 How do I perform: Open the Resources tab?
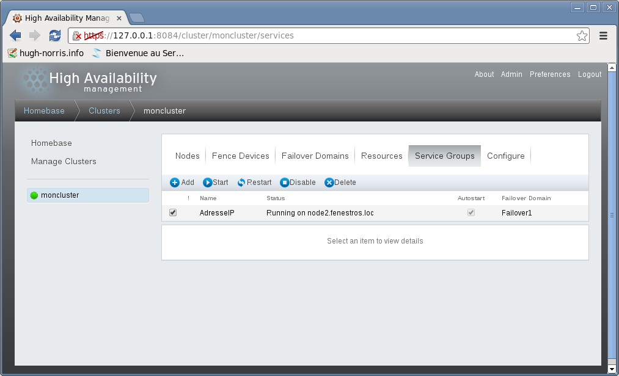(381, 156)
